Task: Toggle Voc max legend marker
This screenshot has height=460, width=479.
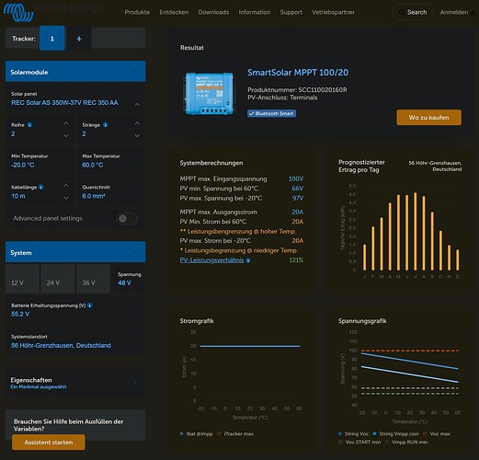Action: (425, 433)
